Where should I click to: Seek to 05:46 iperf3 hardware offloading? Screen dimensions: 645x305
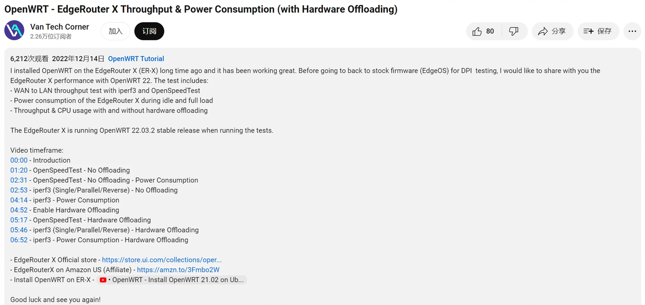(x=19, y=230)
